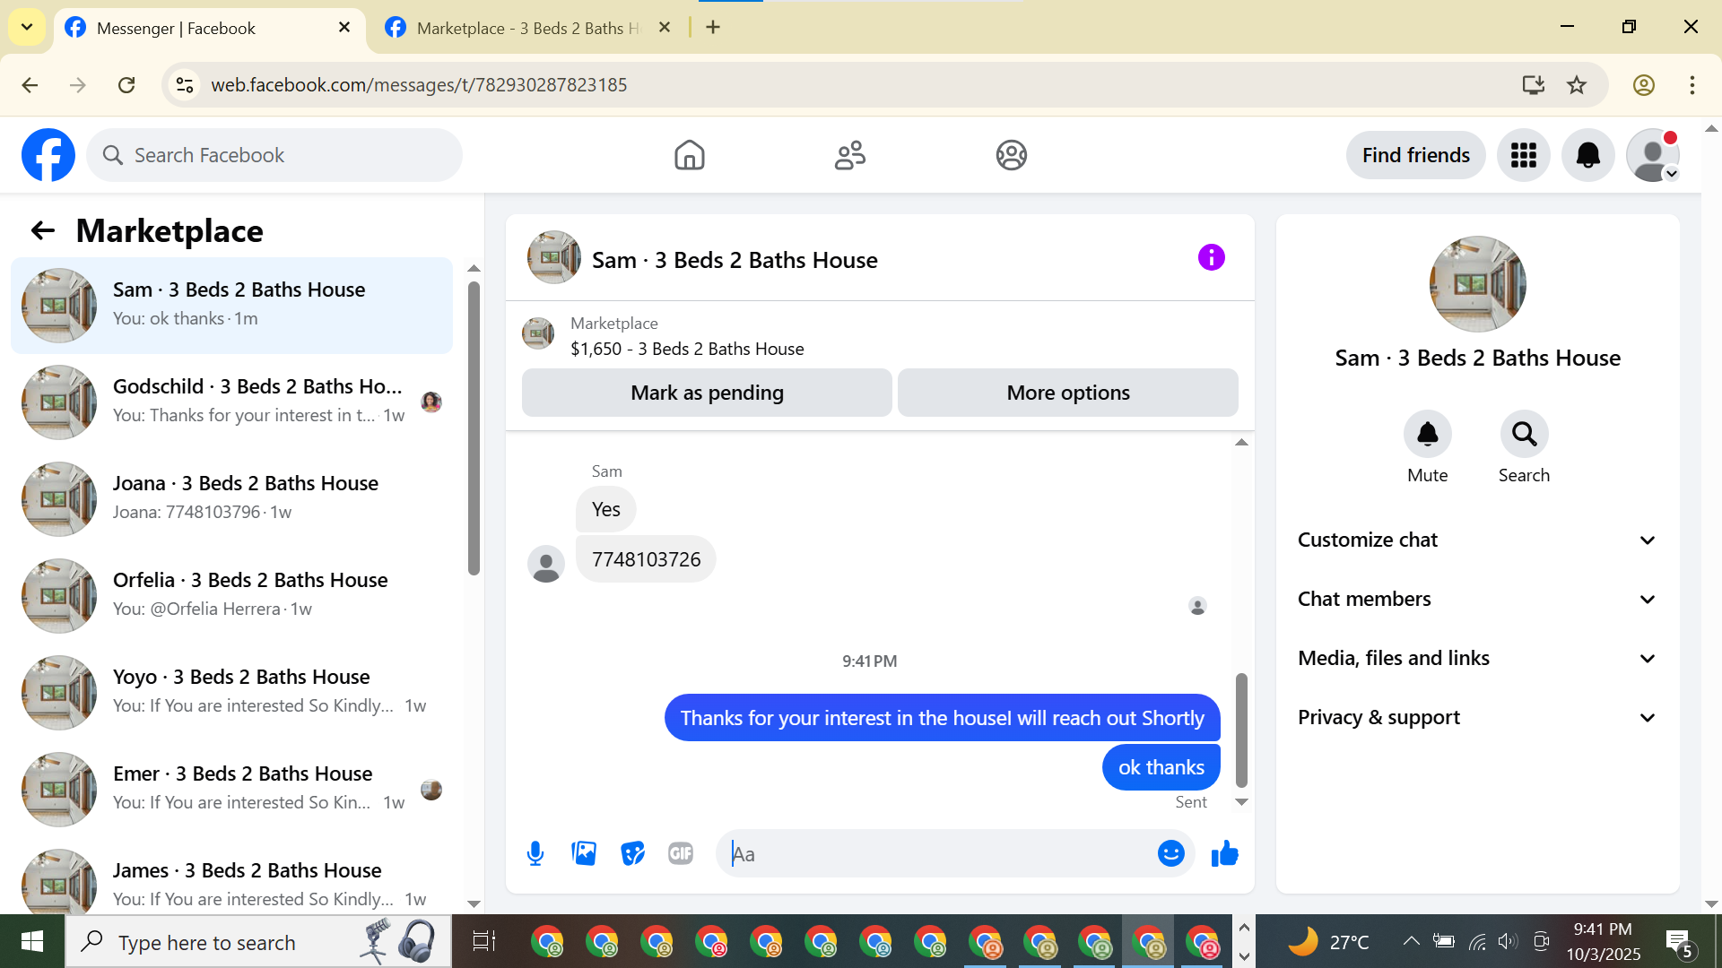Reload the current page
Screen dimensions: 1722x968
[126, 85]
